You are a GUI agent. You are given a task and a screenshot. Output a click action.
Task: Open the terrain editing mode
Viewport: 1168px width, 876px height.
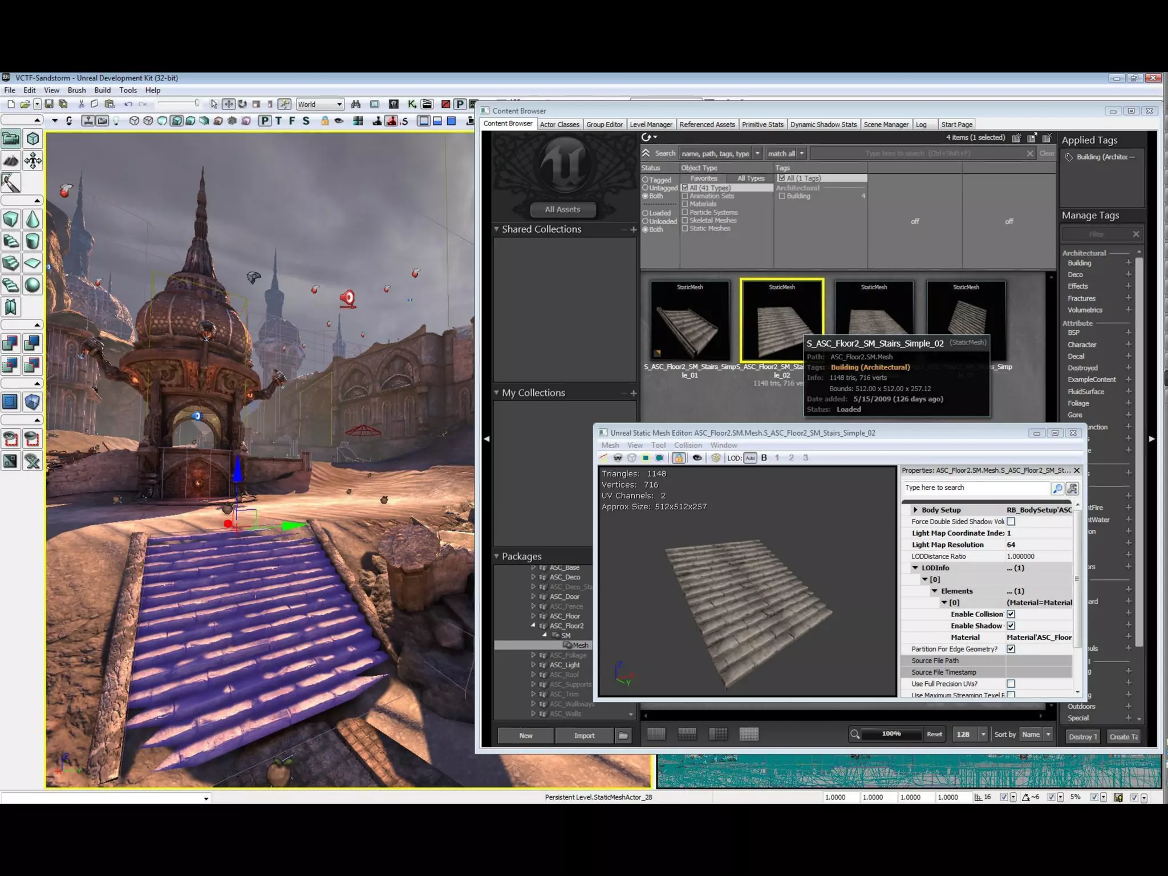pyautogui.click(x=11, y=161)
